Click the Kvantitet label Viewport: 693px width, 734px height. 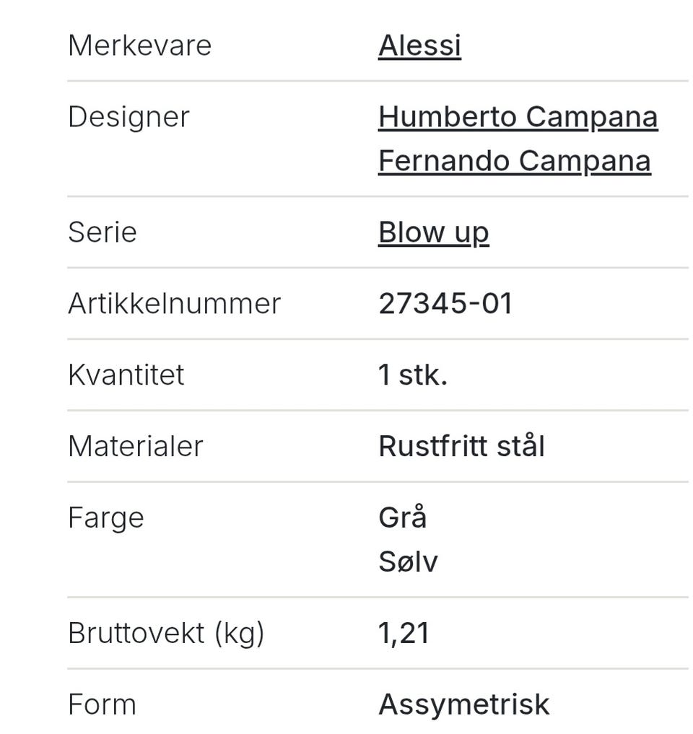point(126,375)
